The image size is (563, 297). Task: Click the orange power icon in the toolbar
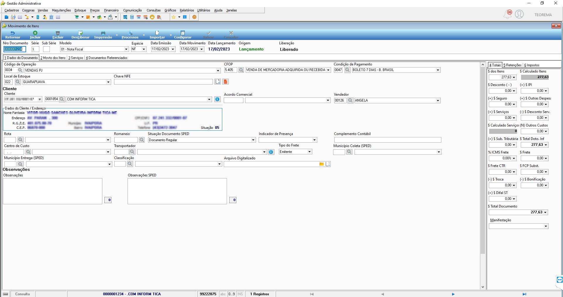(194, 17)
